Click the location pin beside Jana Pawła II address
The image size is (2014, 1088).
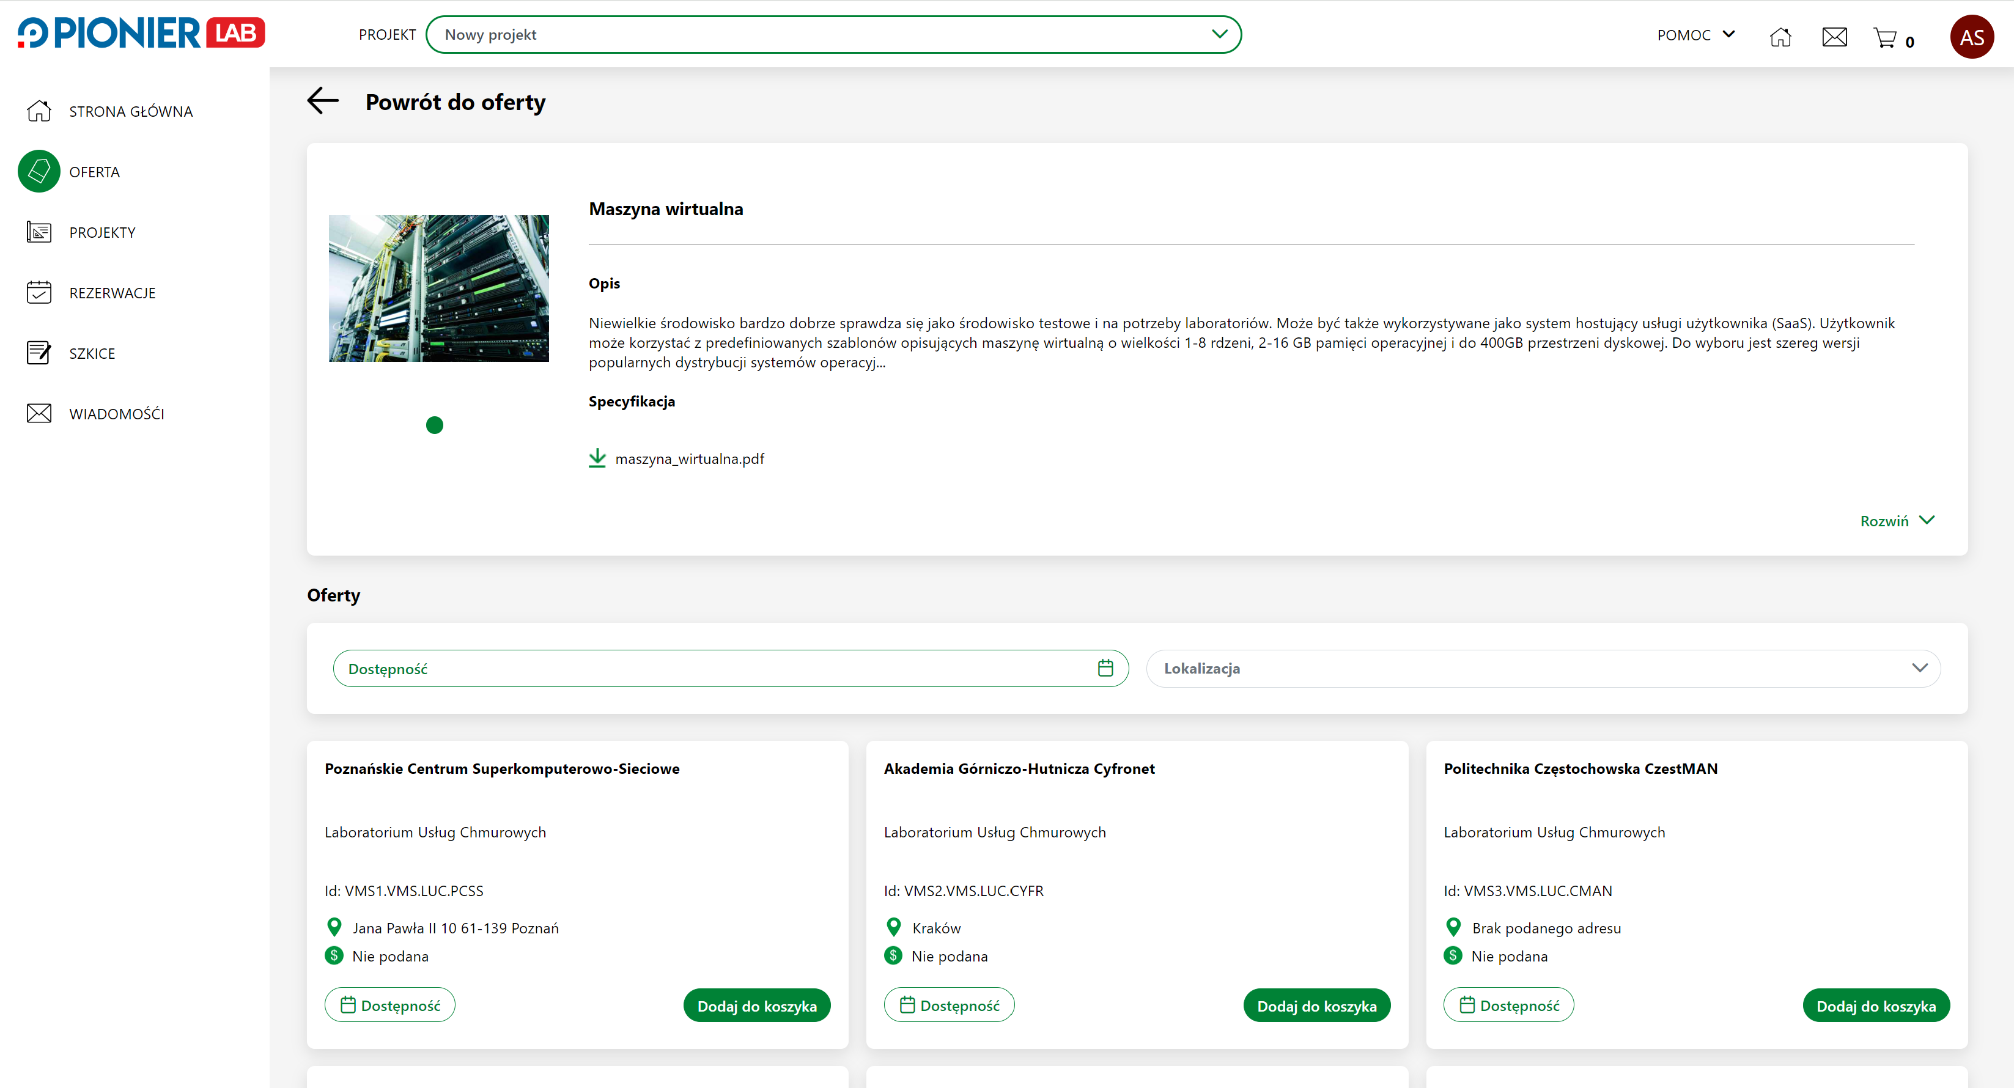coord(334,927)
